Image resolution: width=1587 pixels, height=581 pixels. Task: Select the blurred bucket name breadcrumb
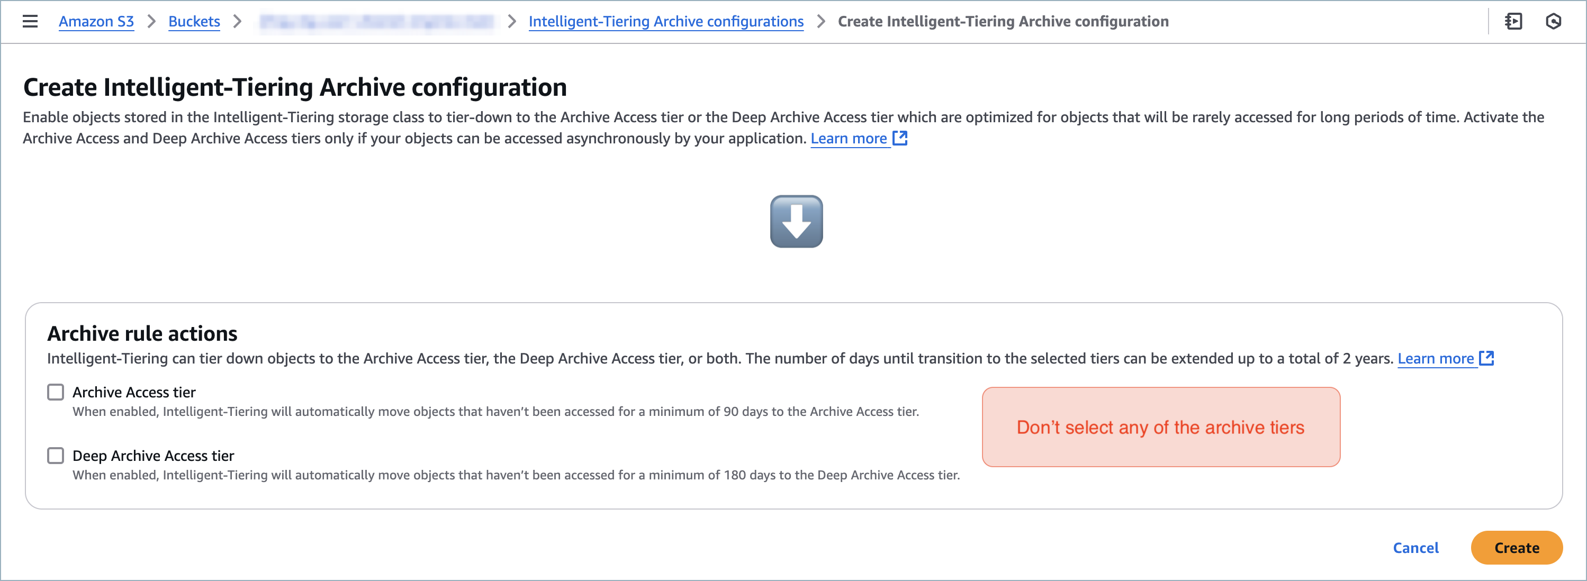(378, 21)
